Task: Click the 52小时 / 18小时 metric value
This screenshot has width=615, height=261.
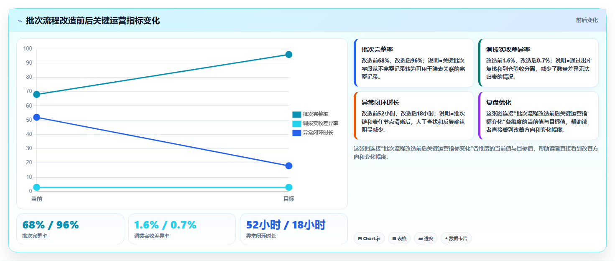Action: [x=286, y=225]
